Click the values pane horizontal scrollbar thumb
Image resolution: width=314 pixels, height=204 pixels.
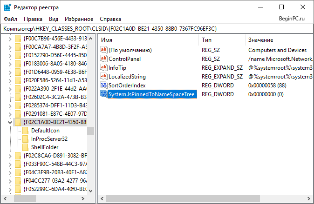(183, 198)
